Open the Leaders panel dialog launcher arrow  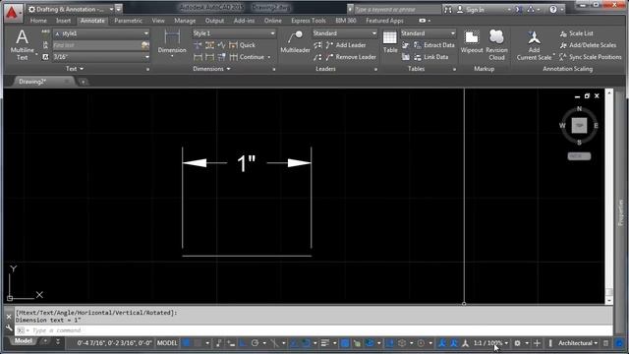(x=375, y=70)
